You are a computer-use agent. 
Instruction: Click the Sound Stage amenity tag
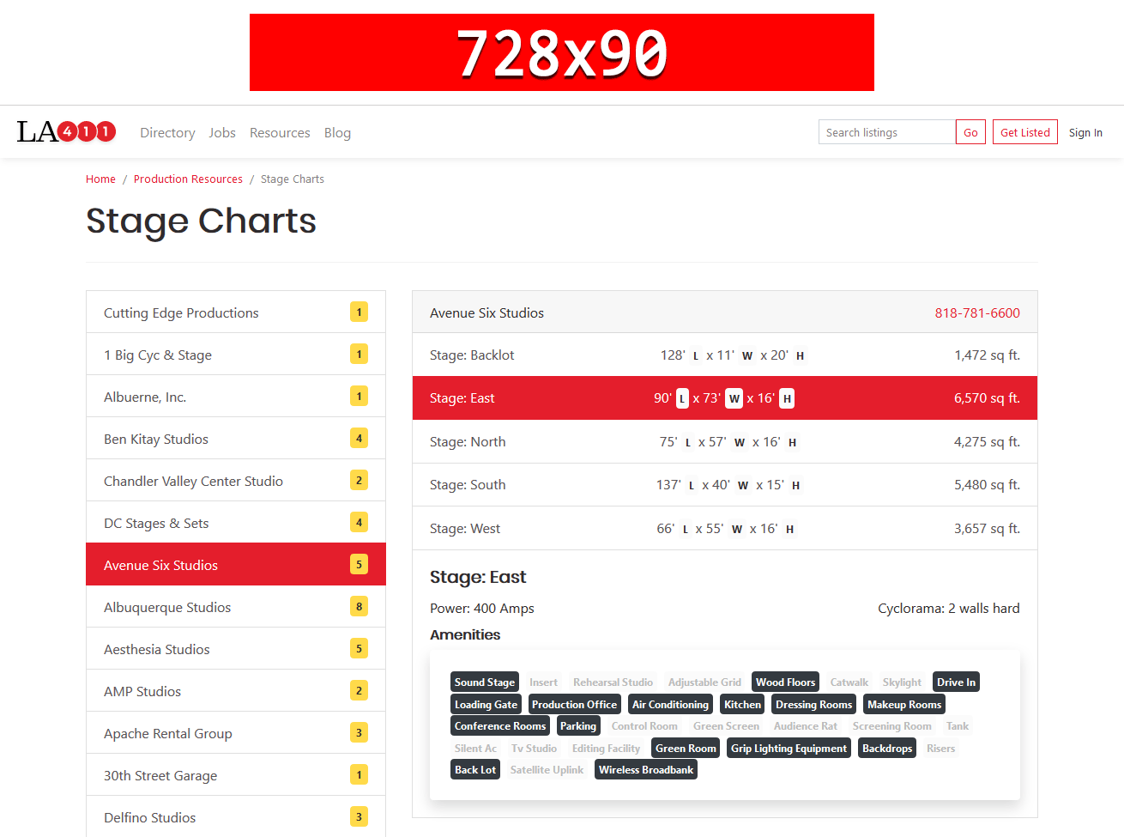(485, 682)
